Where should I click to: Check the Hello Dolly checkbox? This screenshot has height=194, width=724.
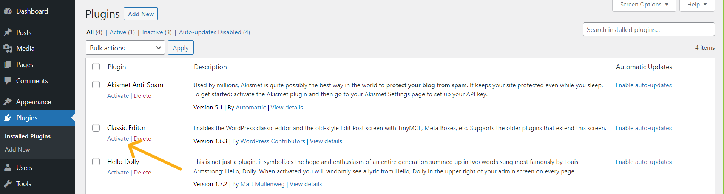click(96, 162)
